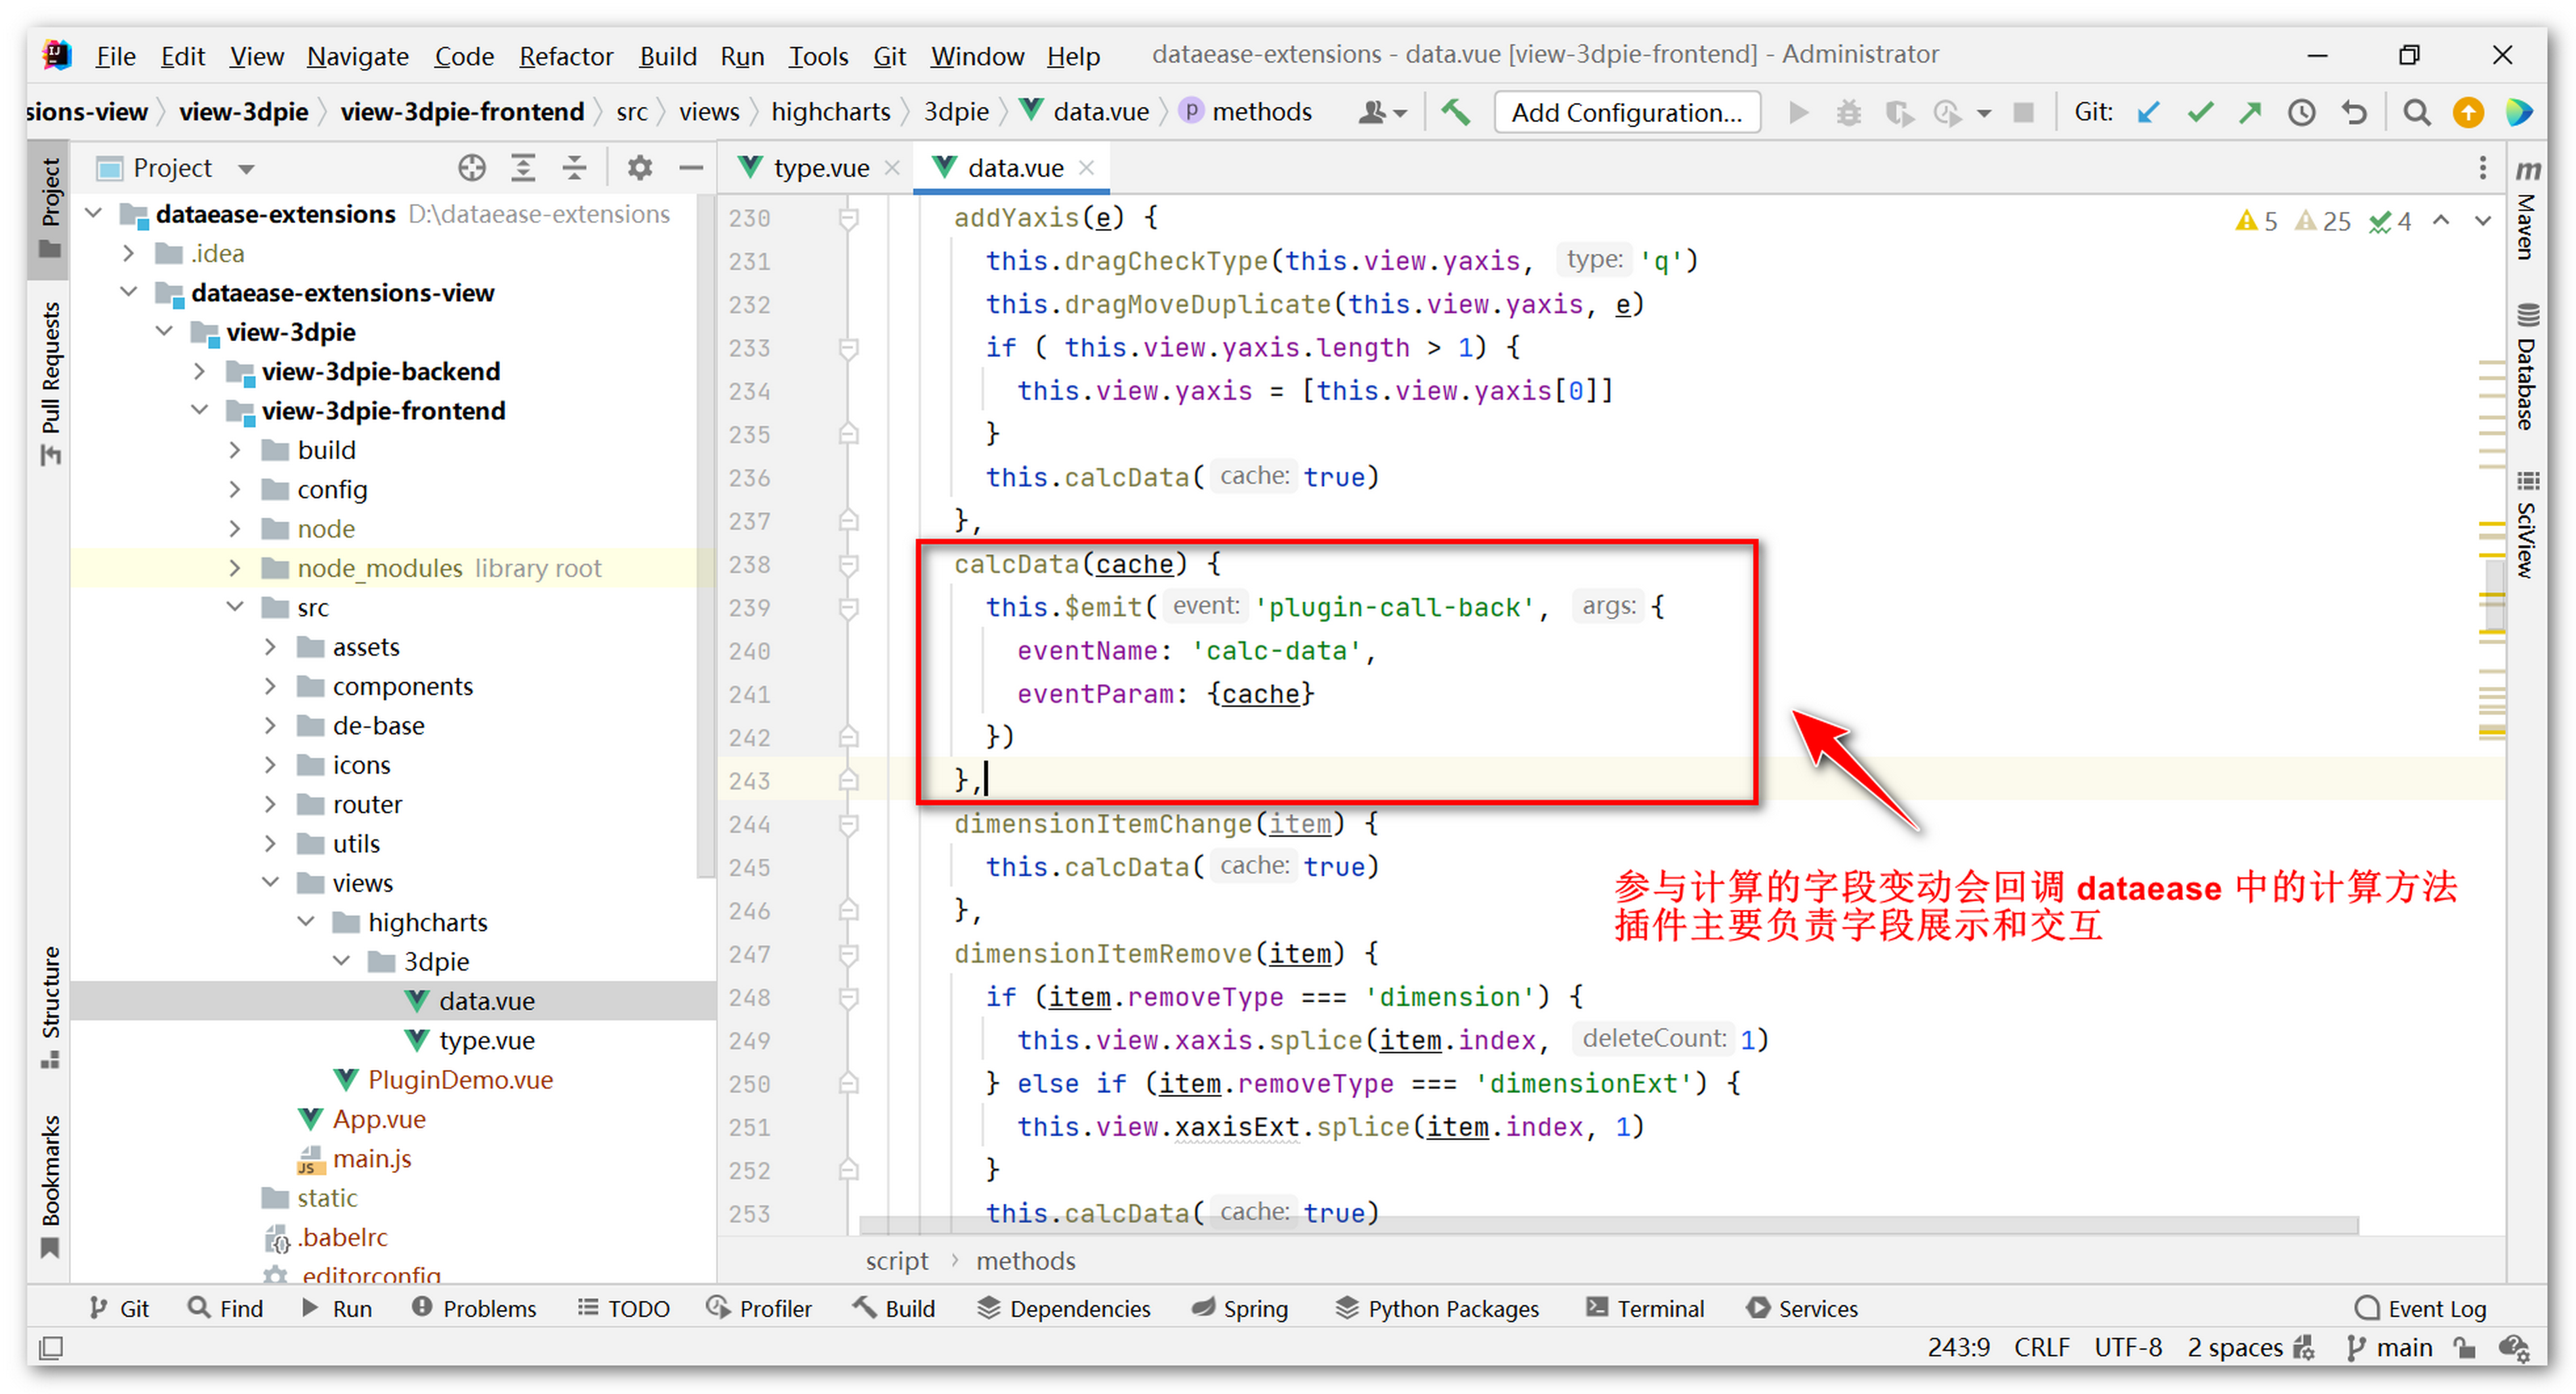Open the Tools menu

(x=817, y=56)
